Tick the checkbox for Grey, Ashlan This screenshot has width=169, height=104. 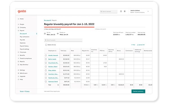pos(46,70)
